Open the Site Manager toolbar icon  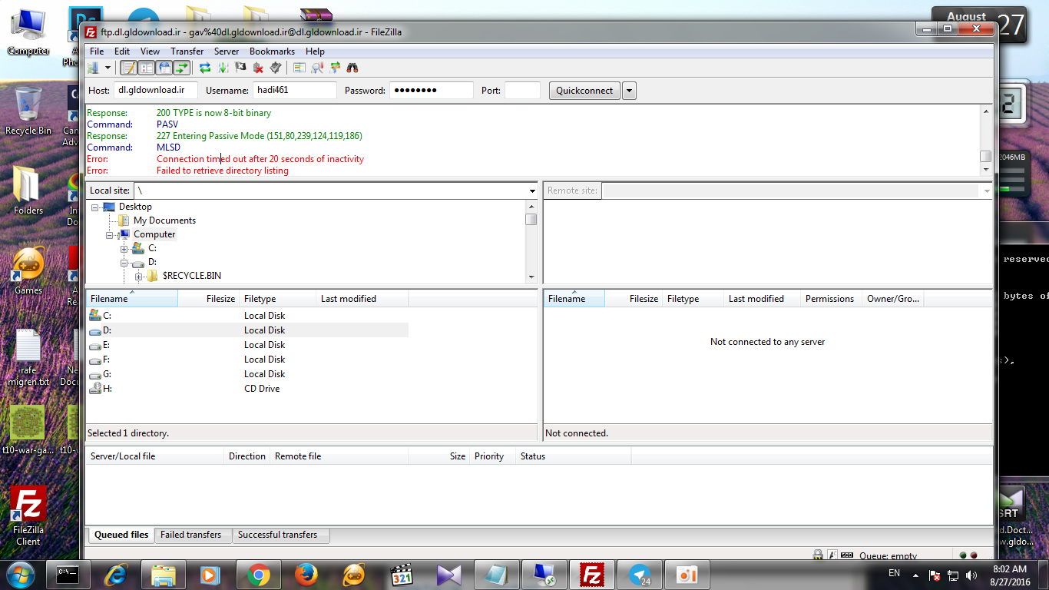pyautogui.click(x=94, y=68)
